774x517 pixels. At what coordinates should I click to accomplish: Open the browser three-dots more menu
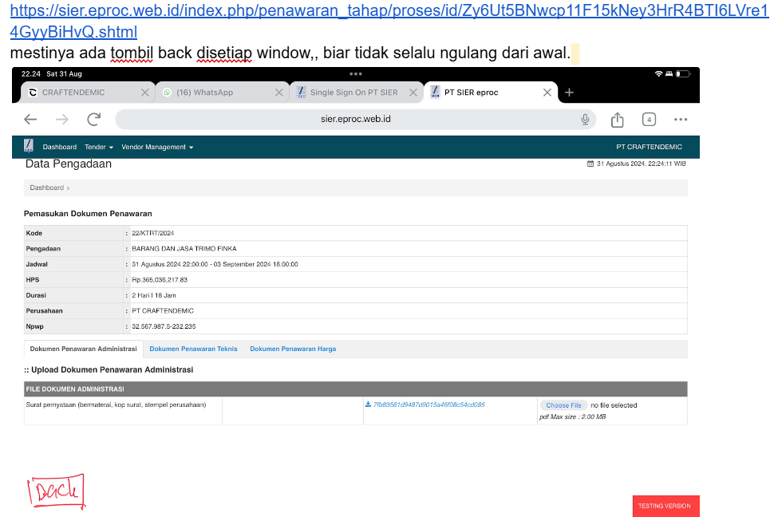tap(680, 119)
